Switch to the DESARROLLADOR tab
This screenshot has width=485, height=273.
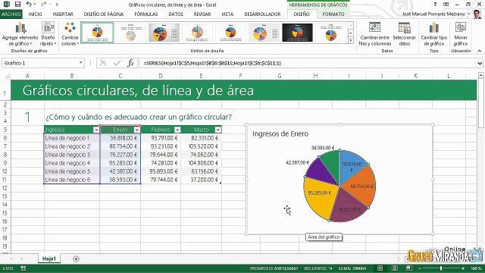[262, 14]
